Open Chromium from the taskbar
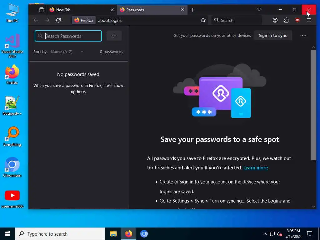The height and width of the screenshot is (240, 320). point(144,234)
